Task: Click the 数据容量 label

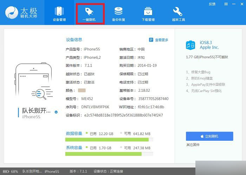Action: click(74, 133)
